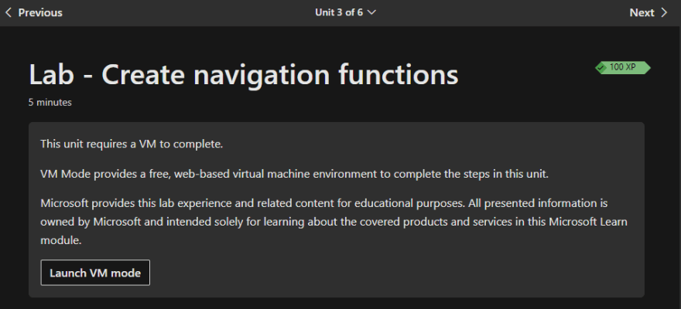Open the Unit 3 of 6 dropdown

coord(345,12)
